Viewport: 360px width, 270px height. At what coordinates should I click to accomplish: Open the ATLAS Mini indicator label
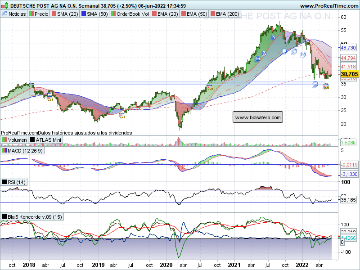[45, 140]
